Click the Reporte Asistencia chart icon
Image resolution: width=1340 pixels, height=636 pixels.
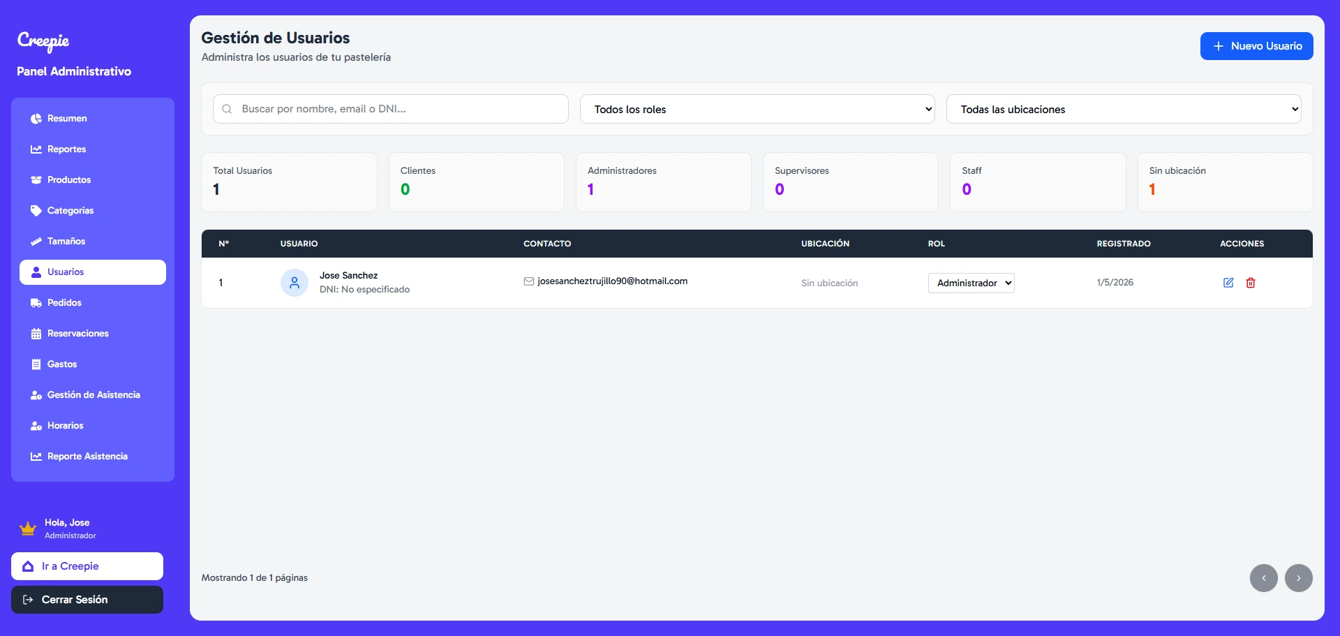(36, 457)
